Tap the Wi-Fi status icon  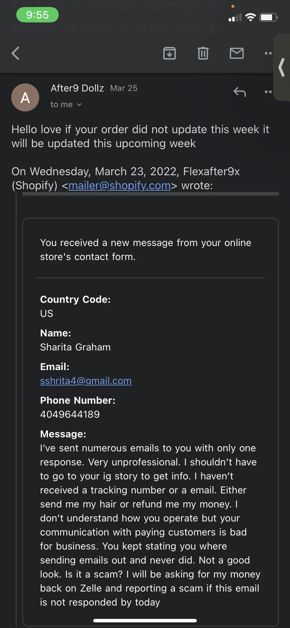[x=250, y=17]
